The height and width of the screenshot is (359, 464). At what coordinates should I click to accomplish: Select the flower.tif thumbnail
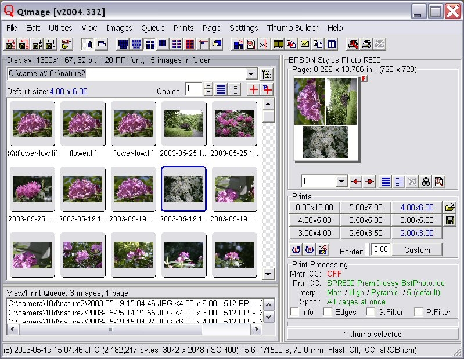[83, 124]
